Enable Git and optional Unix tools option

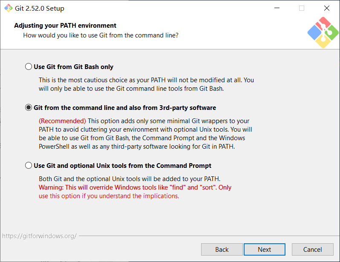click(29, 166)
